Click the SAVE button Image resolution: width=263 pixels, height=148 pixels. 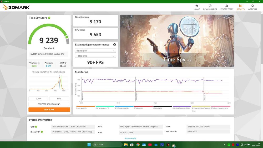(59, 99)
